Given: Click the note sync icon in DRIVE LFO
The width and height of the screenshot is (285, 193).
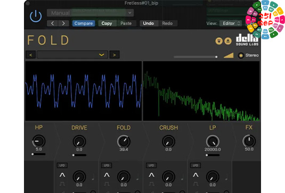Looking at the screenshot, I should click(93, 177).
